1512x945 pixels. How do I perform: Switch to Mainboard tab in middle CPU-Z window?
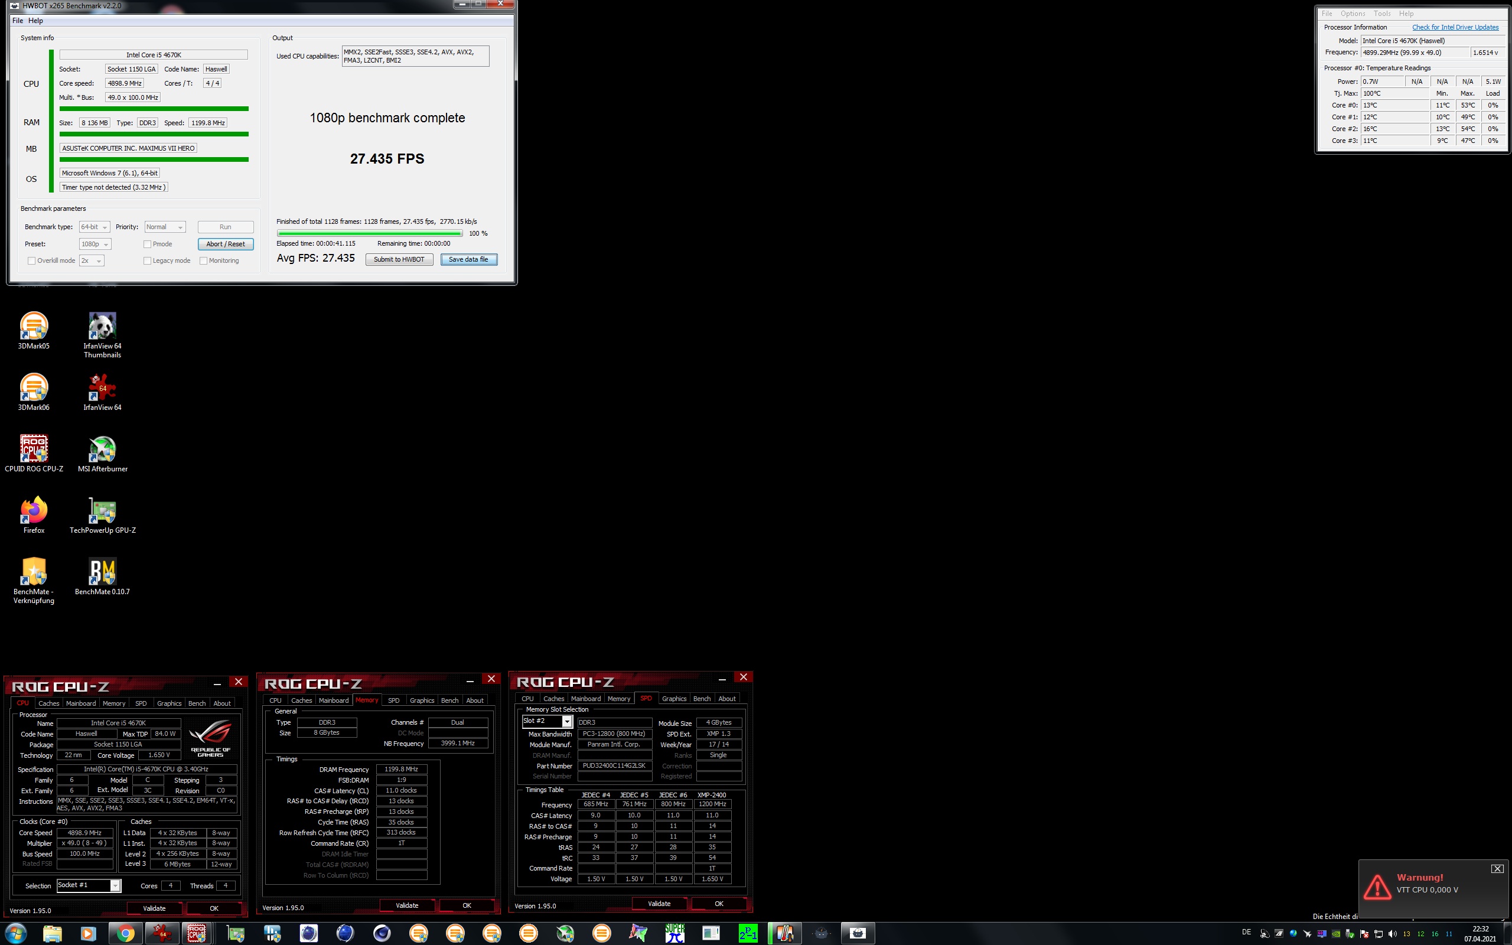(x=334, y=700)
